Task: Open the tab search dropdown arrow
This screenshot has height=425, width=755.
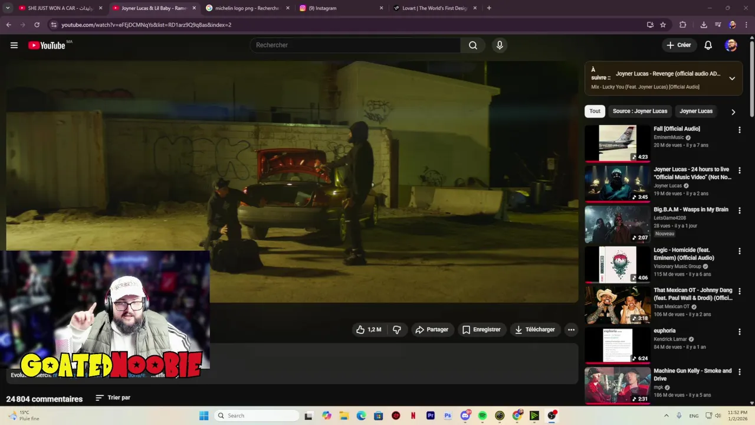Action: point(8,8)
